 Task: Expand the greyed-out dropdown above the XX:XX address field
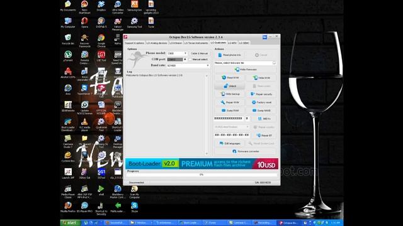[247, 127]
